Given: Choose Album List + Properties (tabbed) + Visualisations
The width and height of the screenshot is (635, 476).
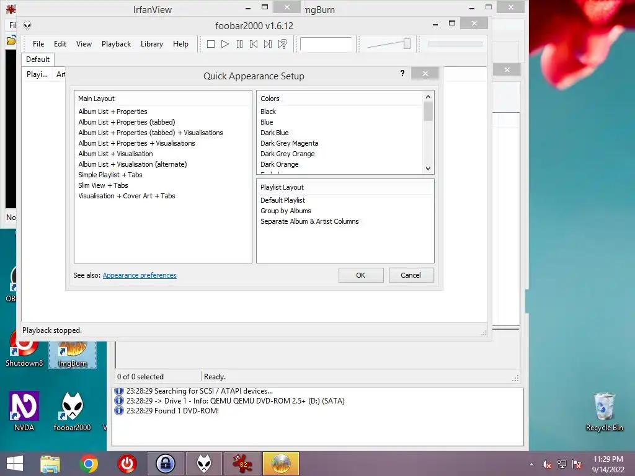Looking at the screenshot, I should tap(151, 133).
